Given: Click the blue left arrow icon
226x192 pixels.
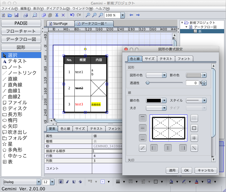Looking at the screenshot, I should point(131,15).
